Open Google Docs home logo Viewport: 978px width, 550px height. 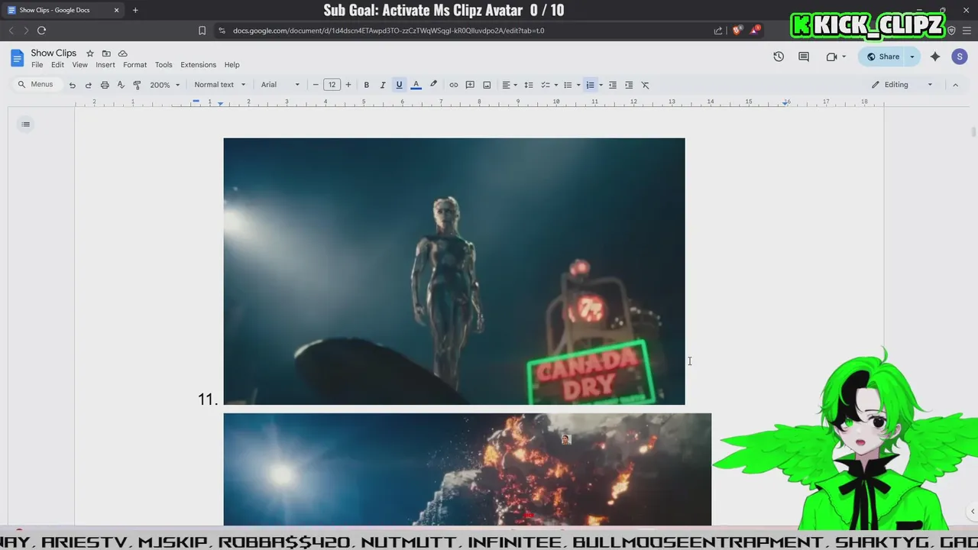click(x=17, y=58)
